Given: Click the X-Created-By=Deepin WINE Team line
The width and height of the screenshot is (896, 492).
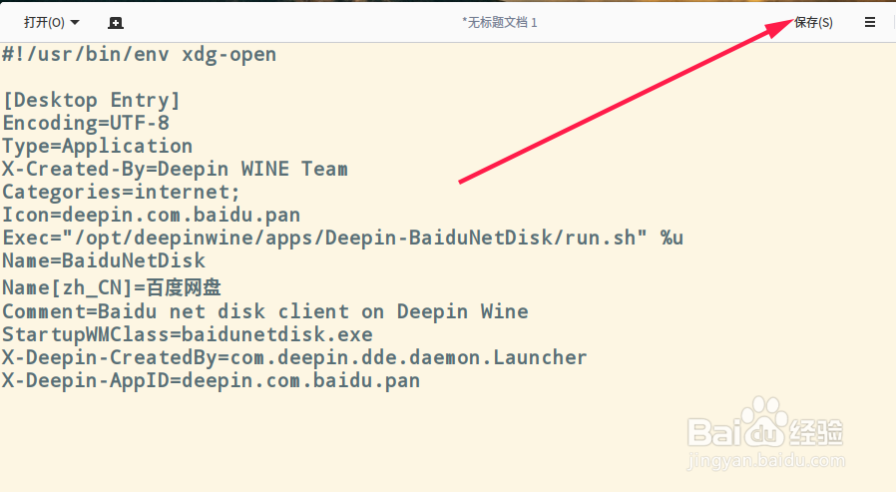Looking at the screenshot, I should click(x=175, y=169).
